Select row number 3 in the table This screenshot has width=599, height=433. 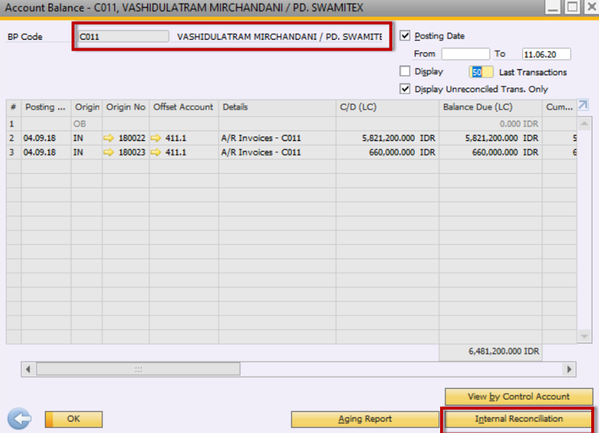point(14,152)
